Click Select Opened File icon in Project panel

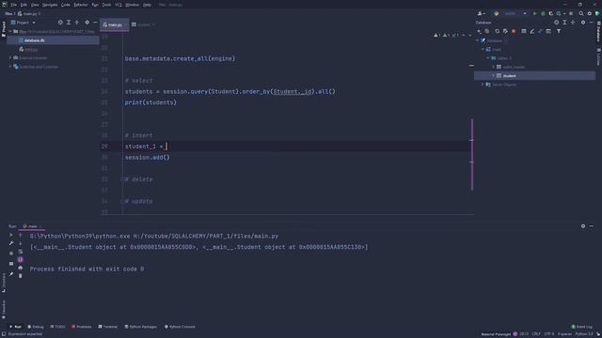coord(60,23)
